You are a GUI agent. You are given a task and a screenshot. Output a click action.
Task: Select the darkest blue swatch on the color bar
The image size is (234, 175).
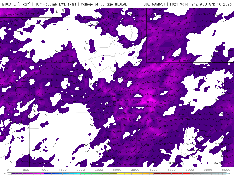coord(46,173)
